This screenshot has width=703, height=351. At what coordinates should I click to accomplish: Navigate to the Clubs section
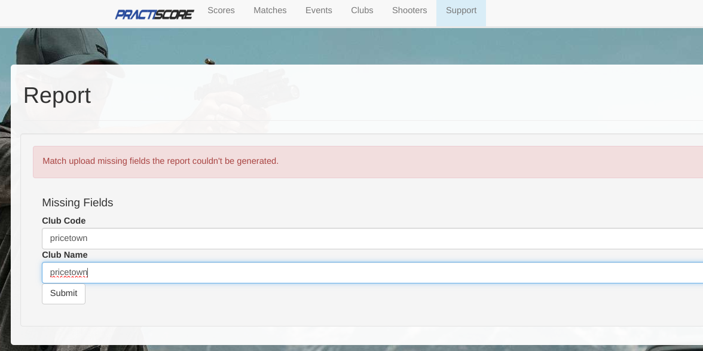click(362, 11)
